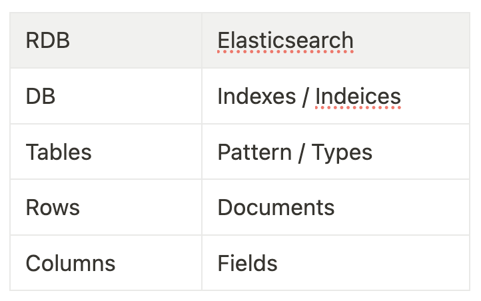Click the Fields cell
The image size is (481, 301).
(247, 263)
